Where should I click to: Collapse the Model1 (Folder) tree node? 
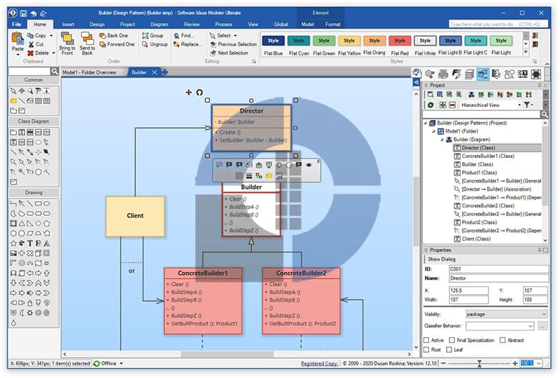(x=433, y=131)
